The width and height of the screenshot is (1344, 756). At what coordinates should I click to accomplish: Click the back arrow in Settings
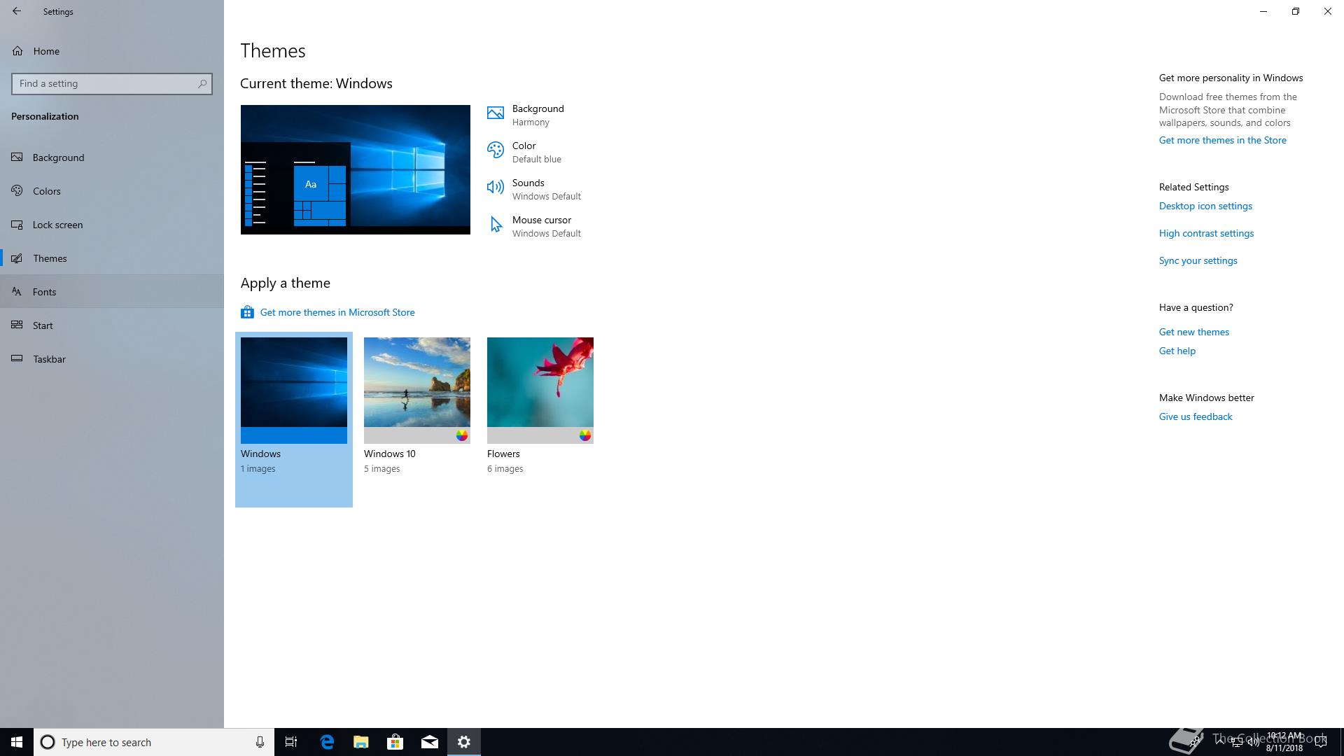(17, 11)
